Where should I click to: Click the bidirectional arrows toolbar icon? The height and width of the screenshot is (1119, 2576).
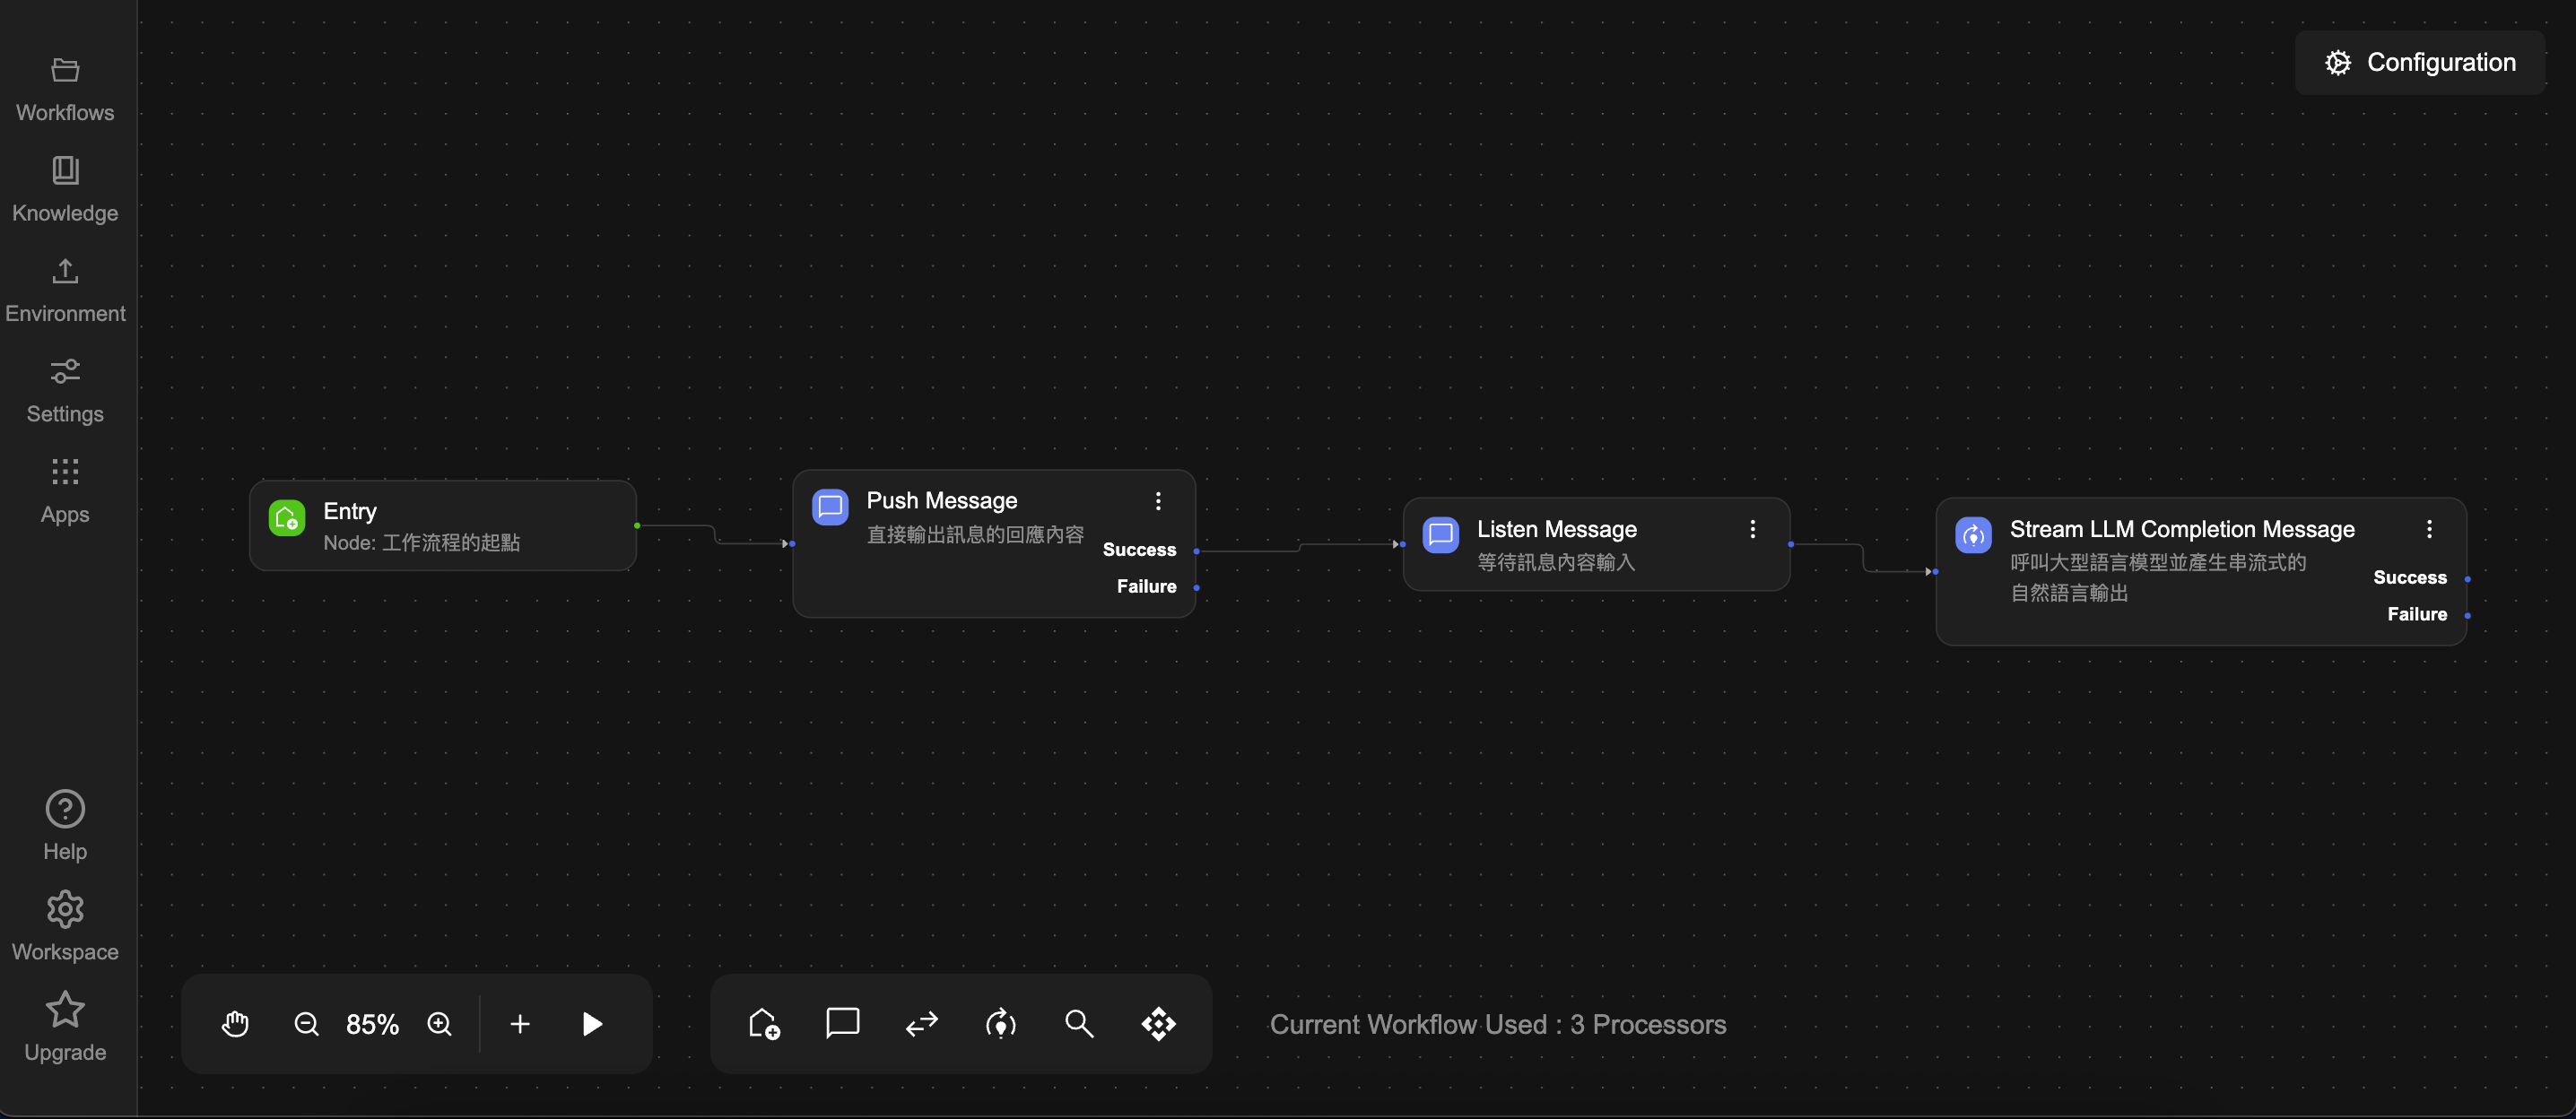(921, 1023)
